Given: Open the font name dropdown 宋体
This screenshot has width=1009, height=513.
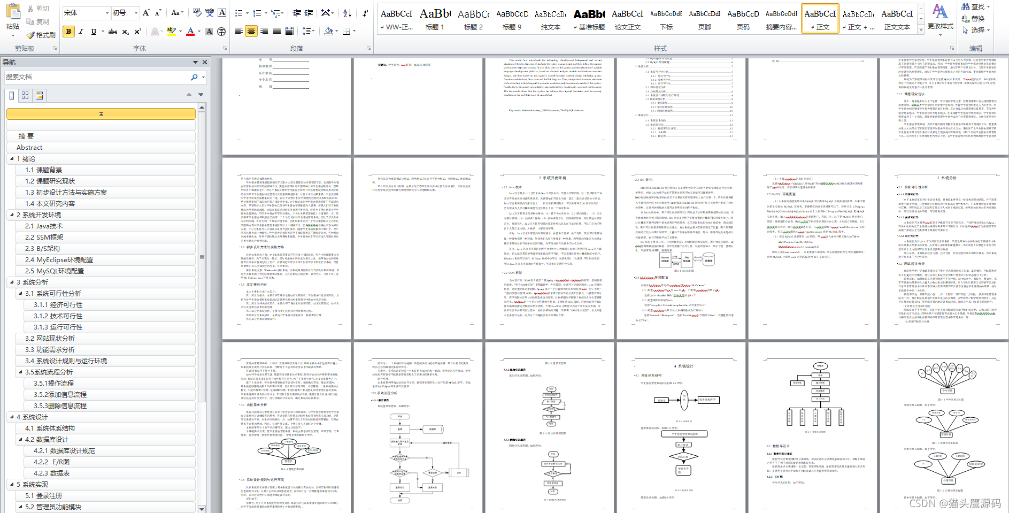Looking at the screenshot, I should pyautogui.click(x=87, y=12).
